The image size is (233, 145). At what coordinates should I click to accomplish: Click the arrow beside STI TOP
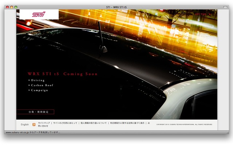[210, 14]
